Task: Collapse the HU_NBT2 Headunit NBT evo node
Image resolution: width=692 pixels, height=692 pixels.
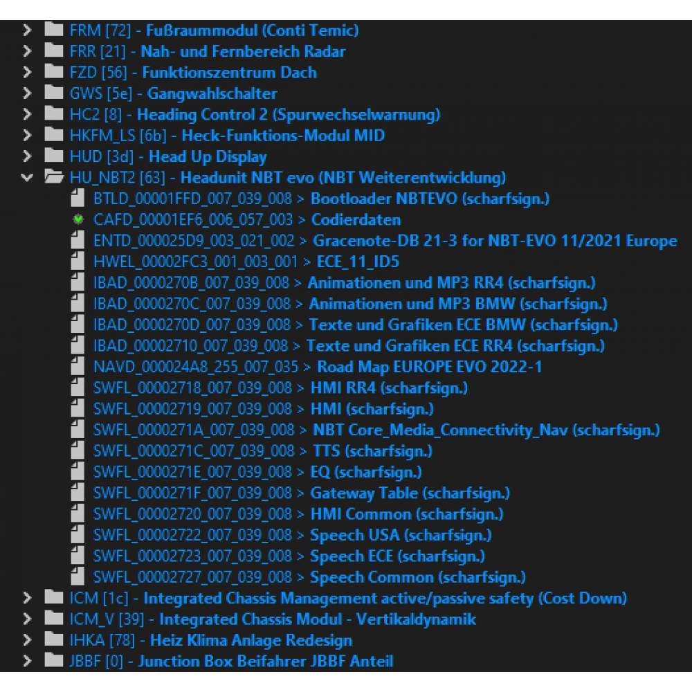Action: [x=27, y=178]
